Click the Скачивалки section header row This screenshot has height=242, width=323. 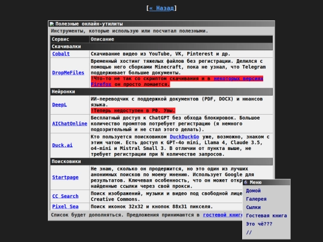[x=161, y=47]
